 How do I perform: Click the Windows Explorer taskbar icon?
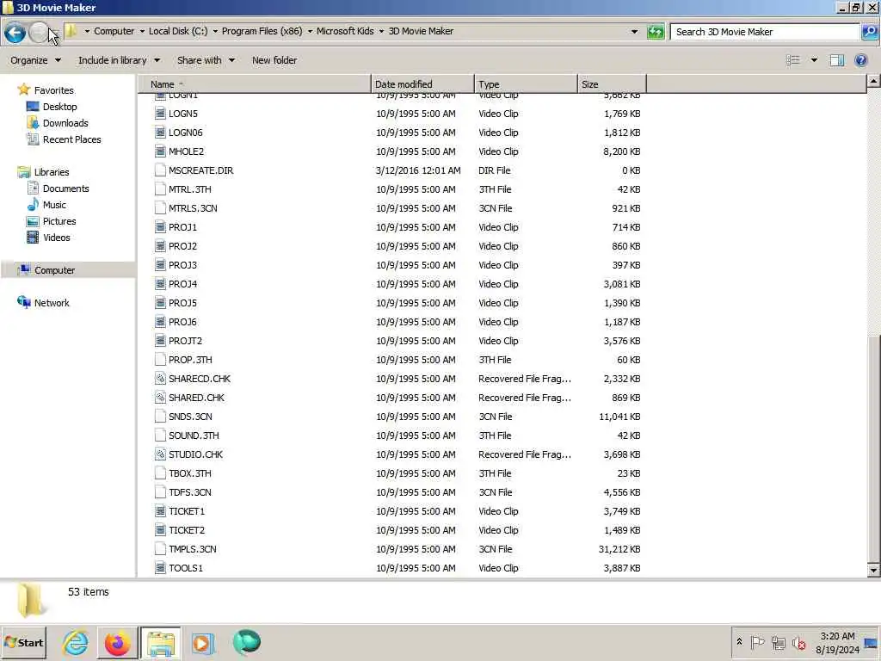point(161,643)
